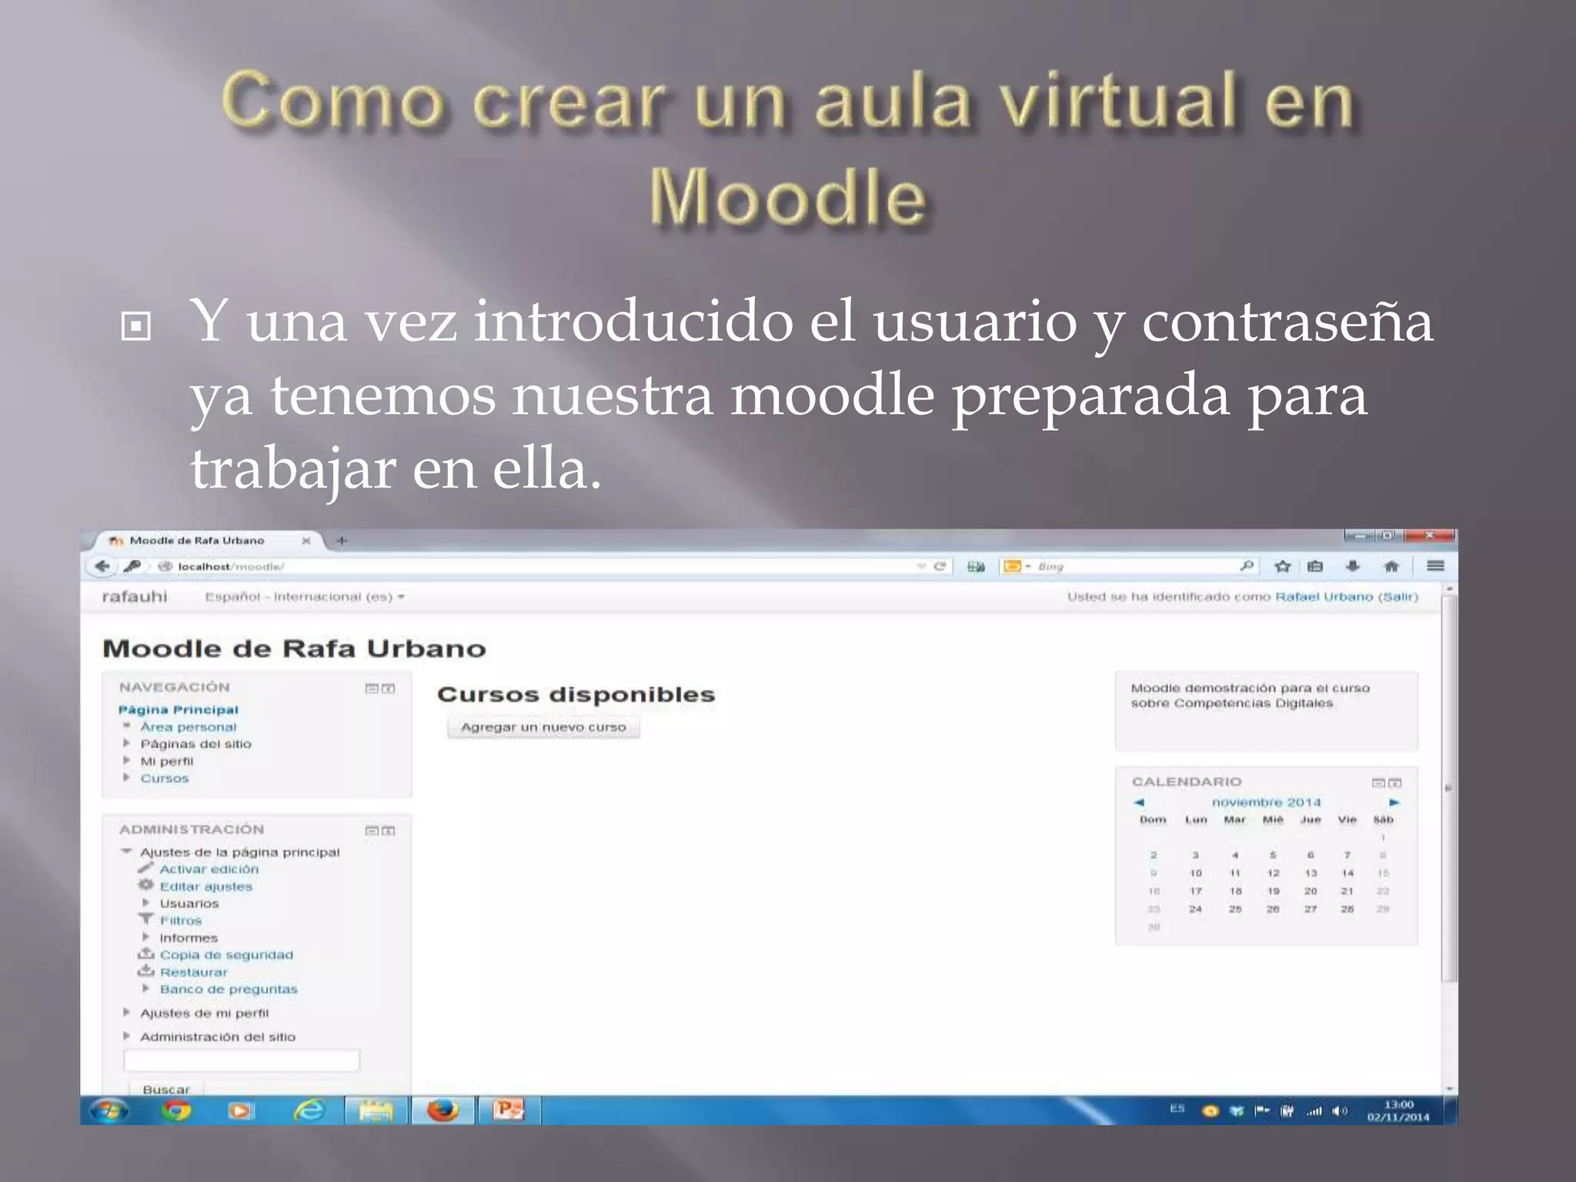Expand the Informes admin node
This screenshot has width=1576, height=1182.
point(145,937)
